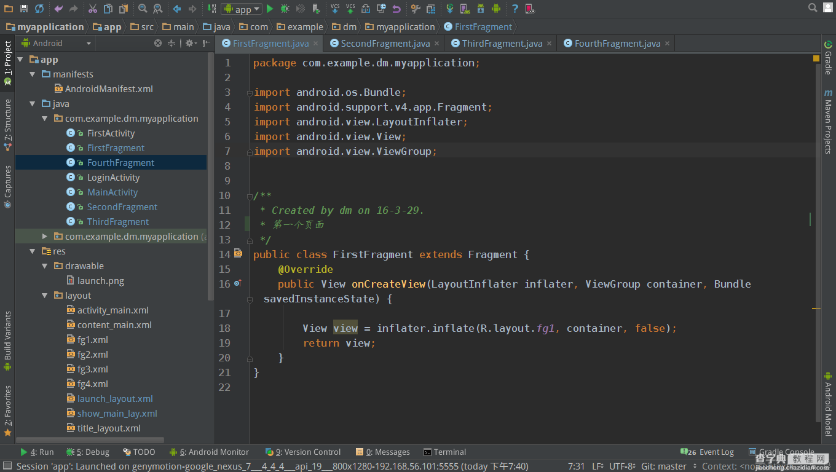The height and width of the screenshot is (472, 836).
Task: Toggle the Android Model right panel
Action: point(828,404)
